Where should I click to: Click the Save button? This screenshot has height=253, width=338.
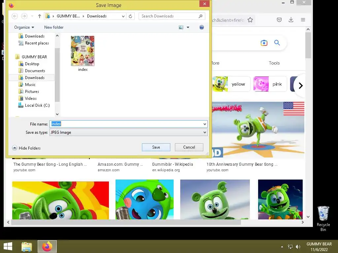(x=156, y=147)
